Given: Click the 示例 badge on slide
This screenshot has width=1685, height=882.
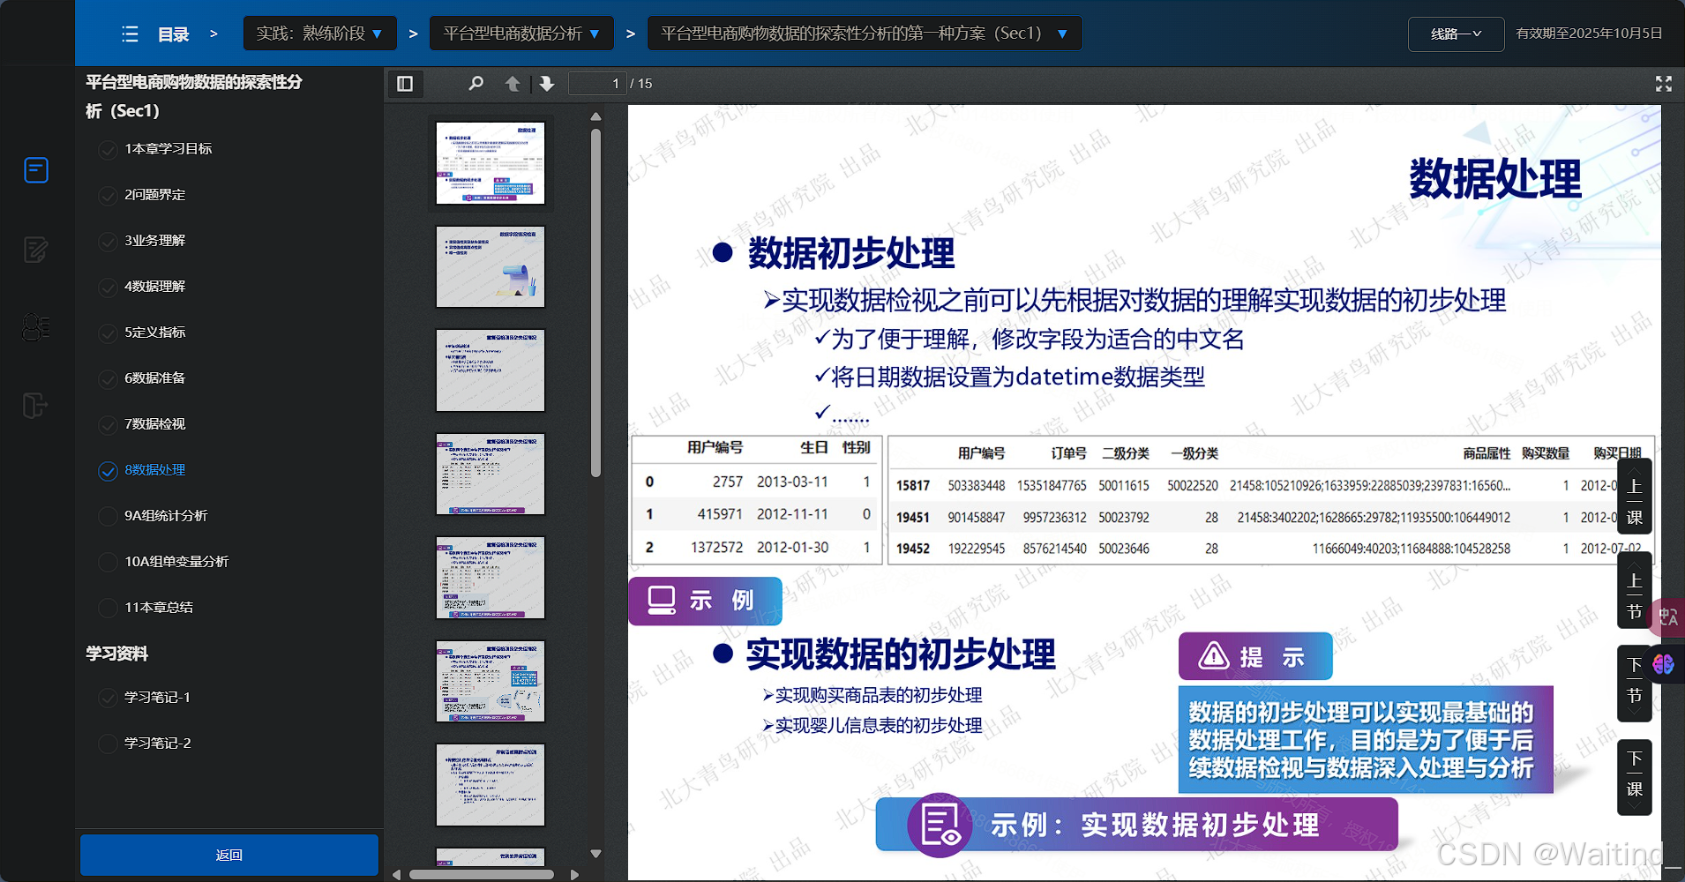Looking at the screenshot, I should click(705, 601).
